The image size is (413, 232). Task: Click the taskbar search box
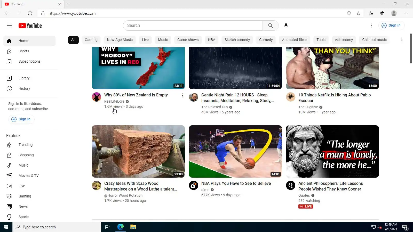pyautogui.click(x=57, y=227)
